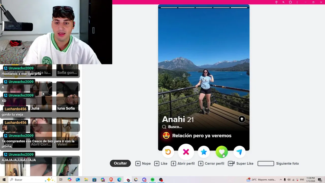Open Spotify from the taskbar

[x=152, y=180]
